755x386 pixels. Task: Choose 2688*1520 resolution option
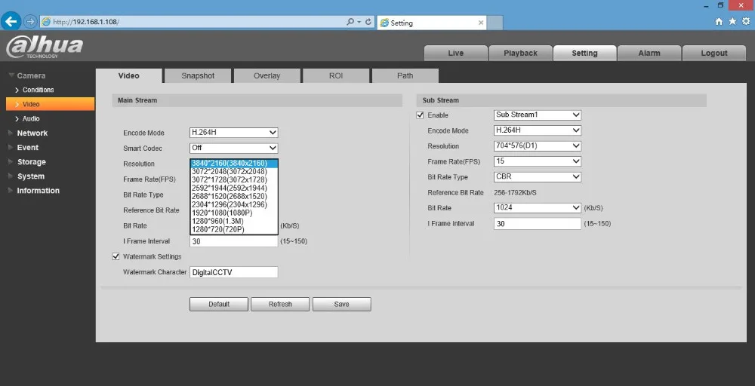point(234,196)
